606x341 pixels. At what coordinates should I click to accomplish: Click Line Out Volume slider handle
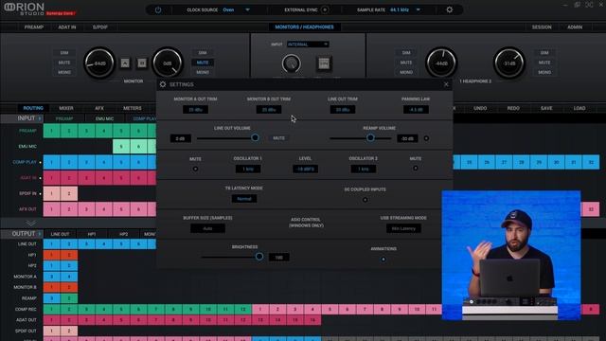tap(255, 137)
